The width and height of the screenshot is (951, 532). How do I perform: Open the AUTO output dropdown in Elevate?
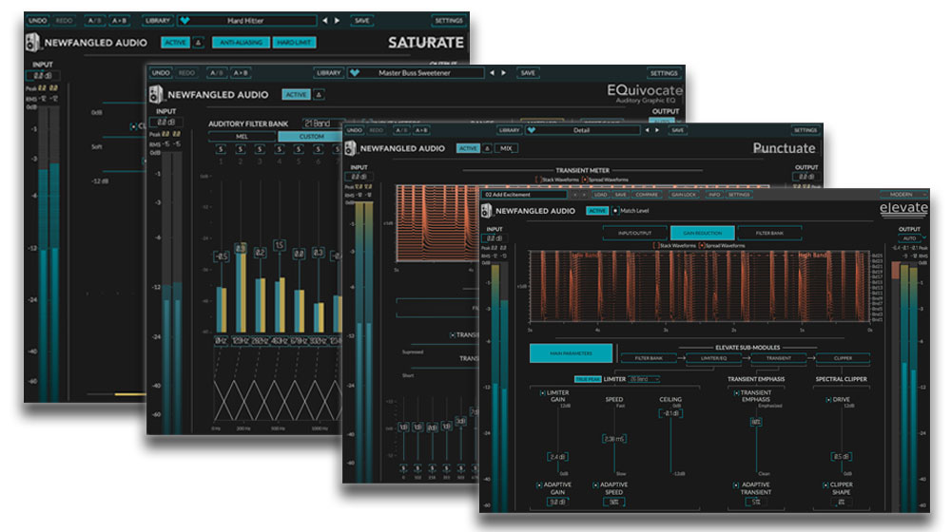coord(910,238)
